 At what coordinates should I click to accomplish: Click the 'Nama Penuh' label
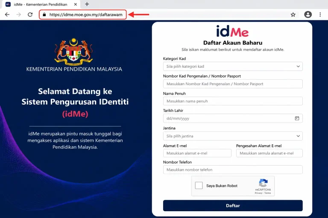pyautogui.click(x=174, y=93)
